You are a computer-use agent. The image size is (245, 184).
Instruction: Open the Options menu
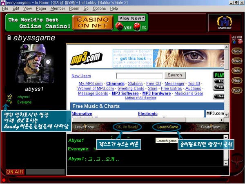tap(99, 8)
